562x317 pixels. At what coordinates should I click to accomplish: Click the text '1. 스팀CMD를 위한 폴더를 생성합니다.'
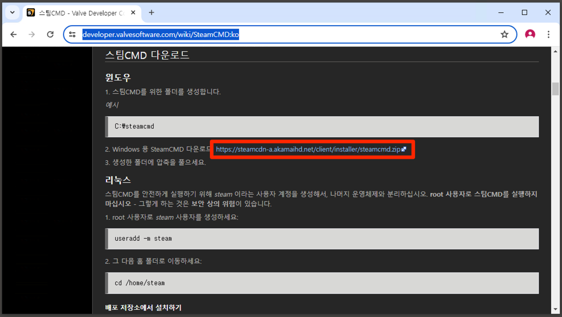pyautogui.click(x=163, y=92)
